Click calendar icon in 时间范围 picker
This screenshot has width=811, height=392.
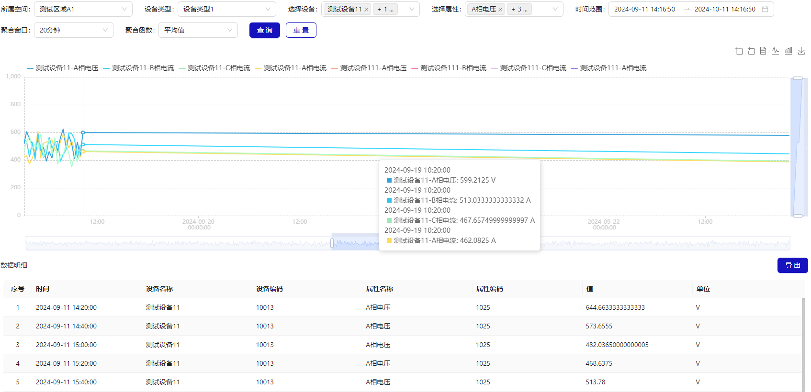[x=765, y=9]
